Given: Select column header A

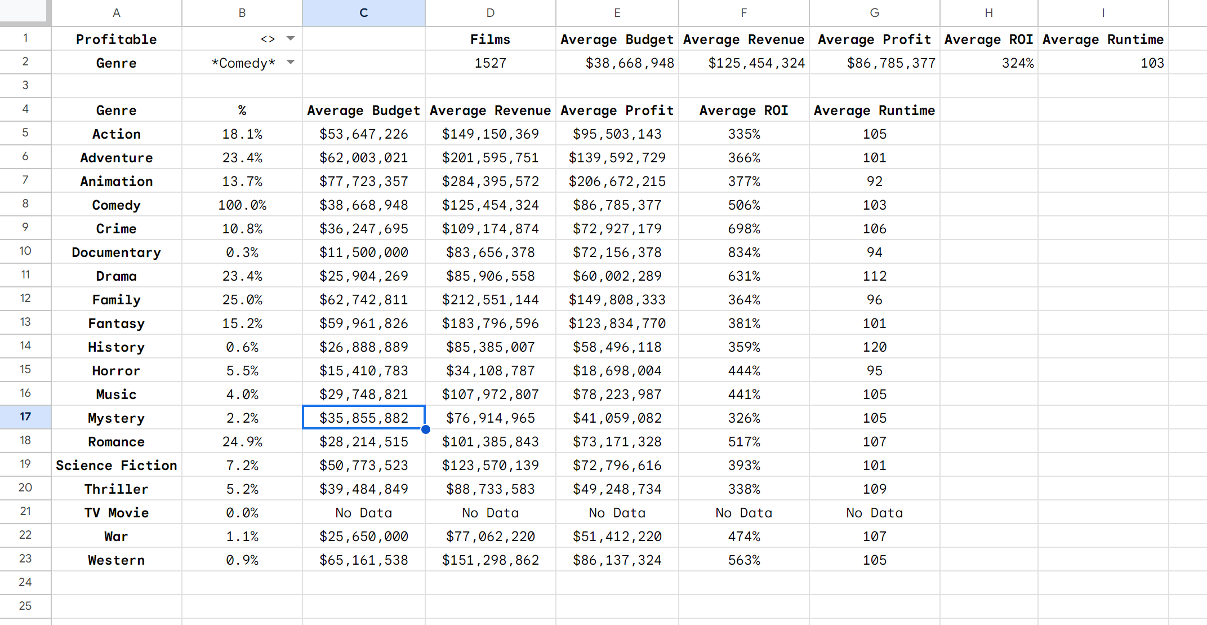Looking at the screenshot, I should 116,12.
